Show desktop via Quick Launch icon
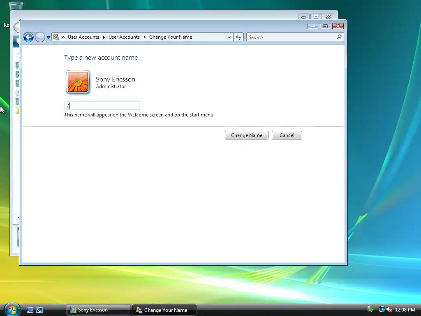Image resolution: width=421 pixels, height=316 pixels. (30, 310)
